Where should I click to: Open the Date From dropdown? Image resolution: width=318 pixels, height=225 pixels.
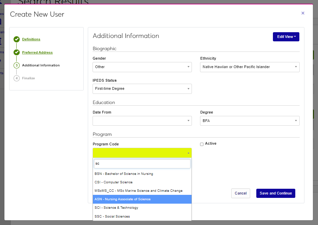click(142, 121)
